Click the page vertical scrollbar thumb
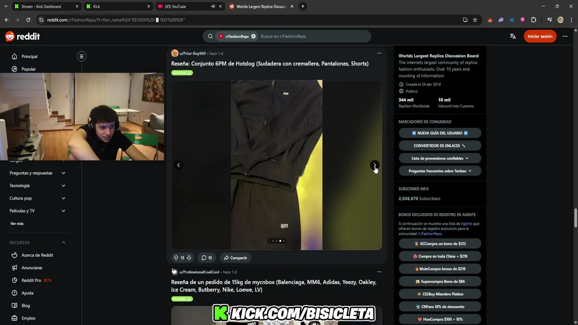The height and width of the screenshot is (325, 578). pos(575,218)
